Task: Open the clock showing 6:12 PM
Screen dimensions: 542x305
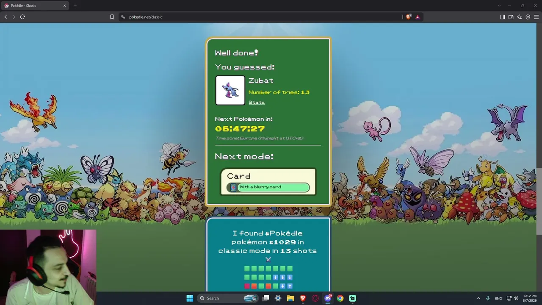Action: tap(530, 298)
